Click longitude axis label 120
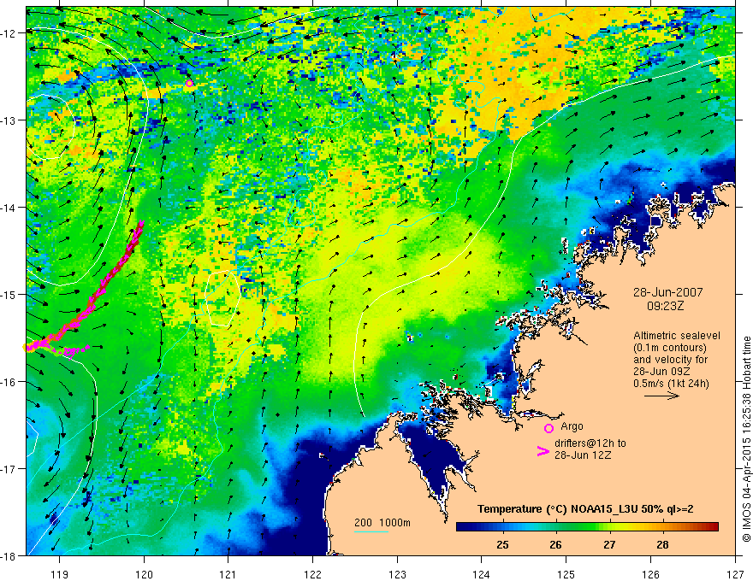Image resolution: width=753 pixels, height=581 pixels. 144,574
